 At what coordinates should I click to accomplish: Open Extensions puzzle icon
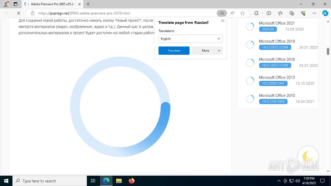pos(256,13)
